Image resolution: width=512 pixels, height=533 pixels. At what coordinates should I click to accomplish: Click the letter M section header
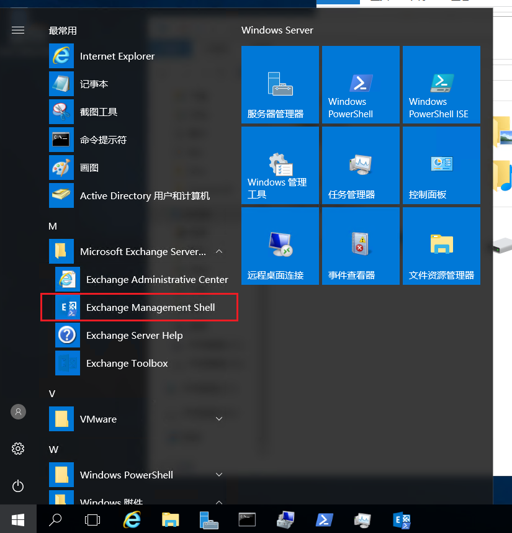tap(53, 226)
